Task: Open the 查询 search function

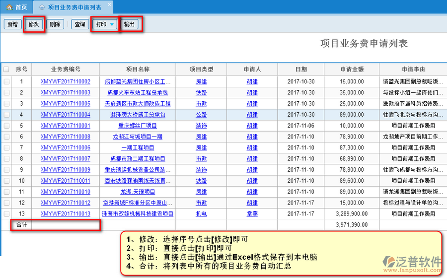Action: tap(79, 24)
